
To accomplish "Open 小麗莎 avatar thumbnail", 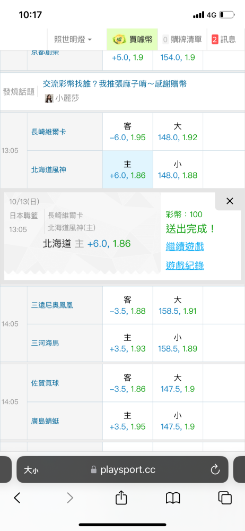I will click(x=49, y=99).
